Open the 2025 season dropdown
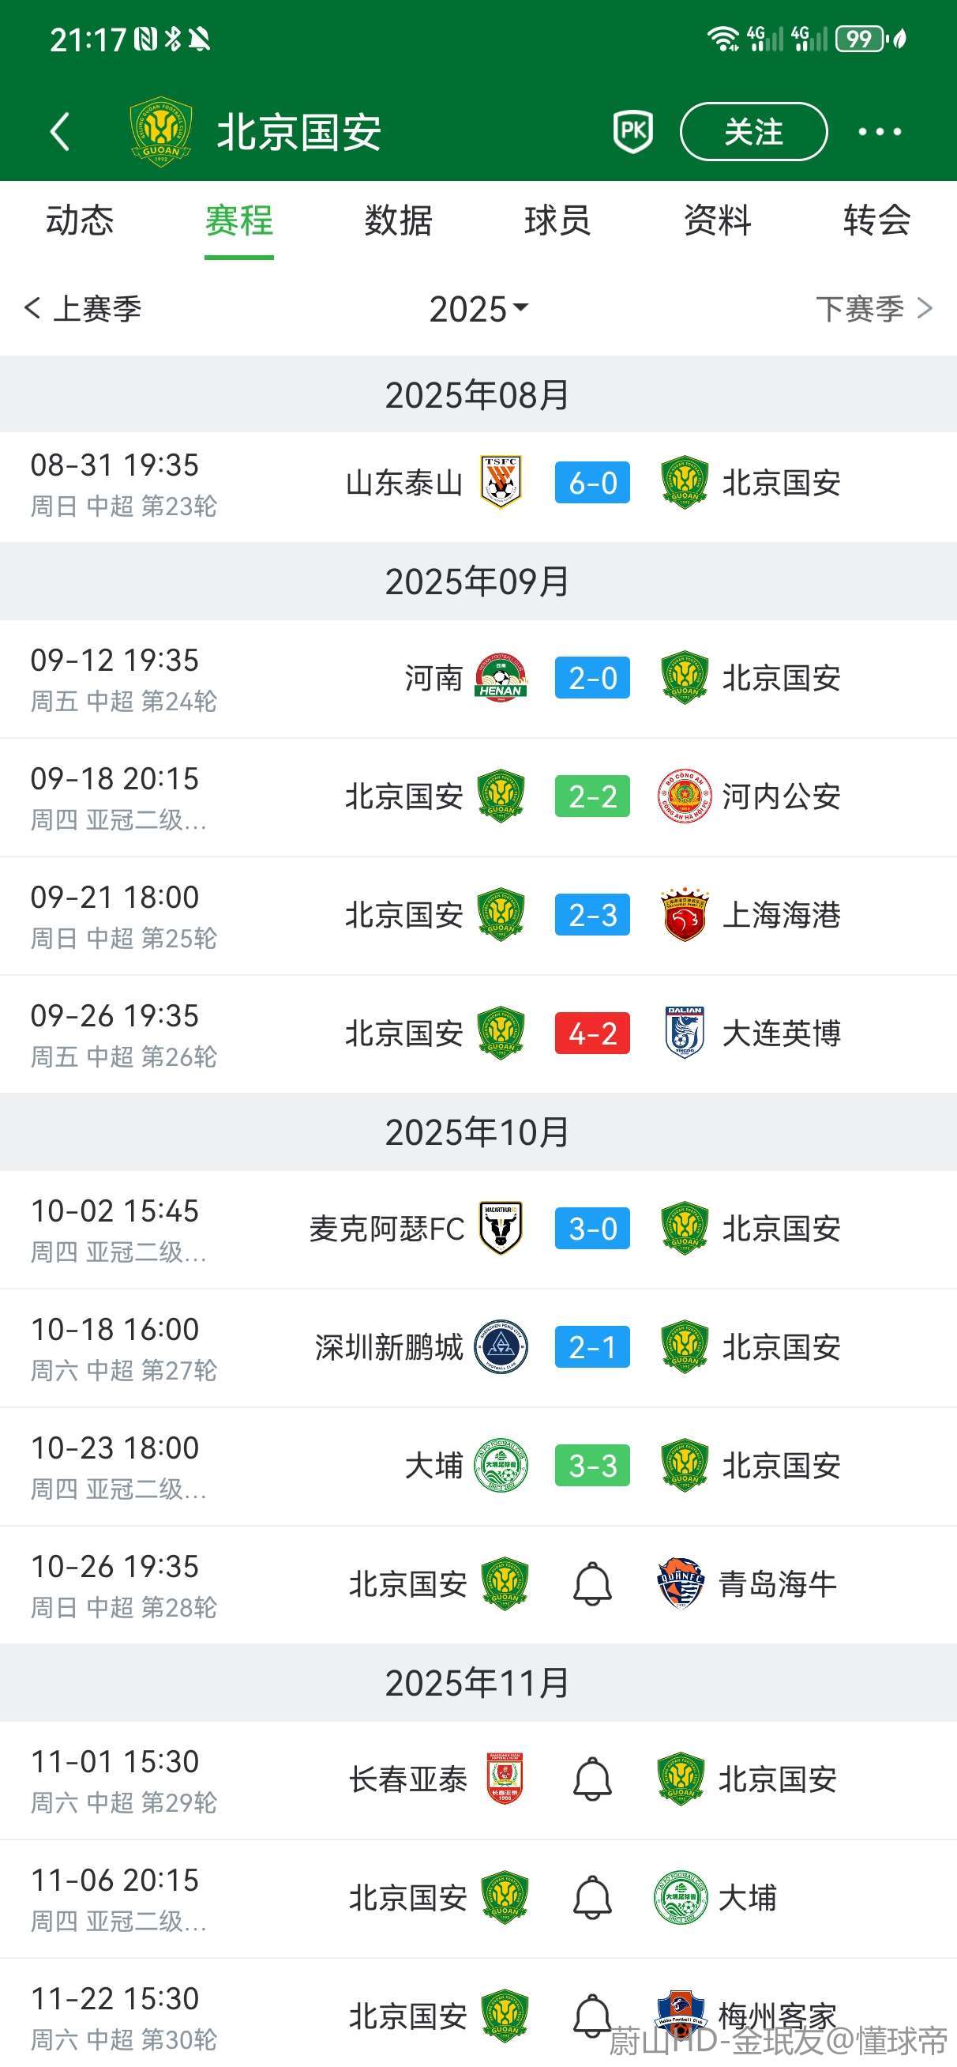 (478, 309)
